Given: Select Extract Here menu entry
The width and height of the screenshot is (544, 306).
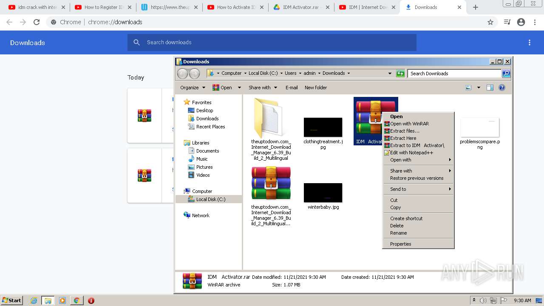Looking at the screenshot, I should click(x=418, y=138).
